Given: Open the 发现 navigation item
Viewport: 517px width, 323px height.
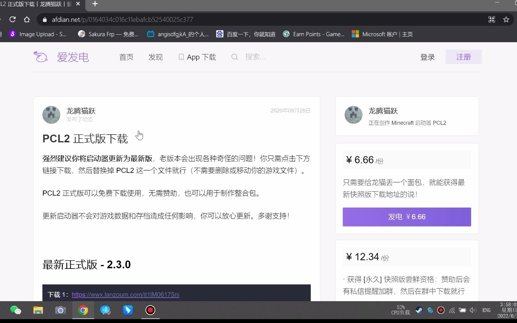Looking at the screenshot, I should coord(155,57).
